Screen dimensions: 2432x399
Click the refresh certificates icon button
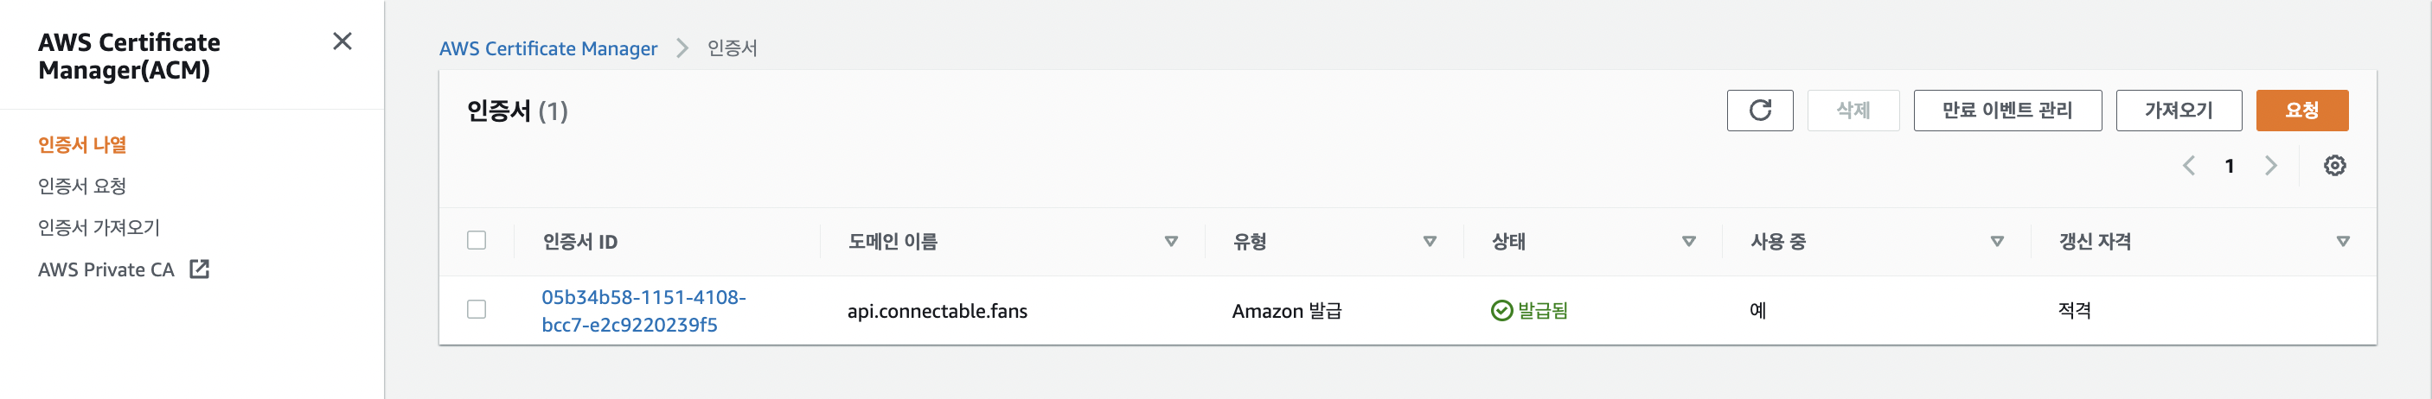(x=1759, y=111)
